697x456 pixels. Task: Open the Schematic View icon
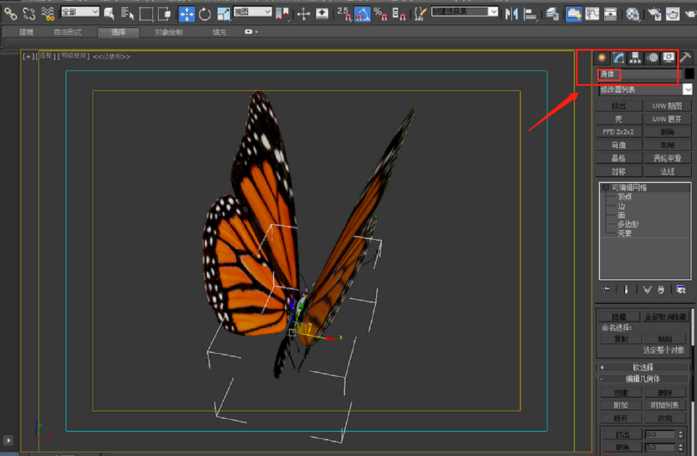pos(611,14)
